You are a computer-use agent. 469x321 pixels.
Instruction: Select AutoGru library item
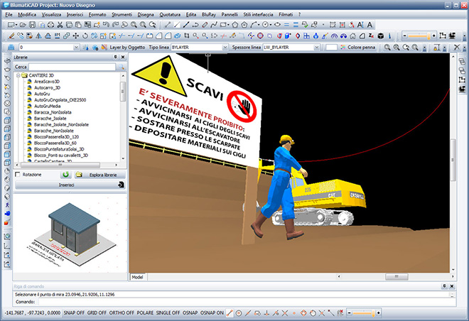pos(43,94)
